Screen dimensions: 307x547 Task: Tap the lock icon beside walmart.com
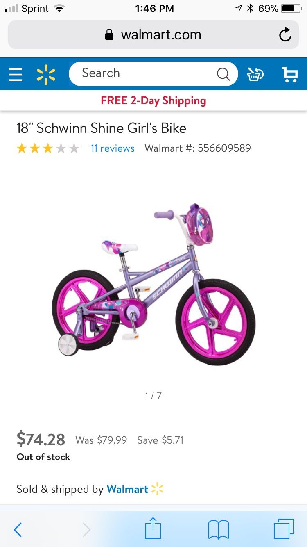109,35
